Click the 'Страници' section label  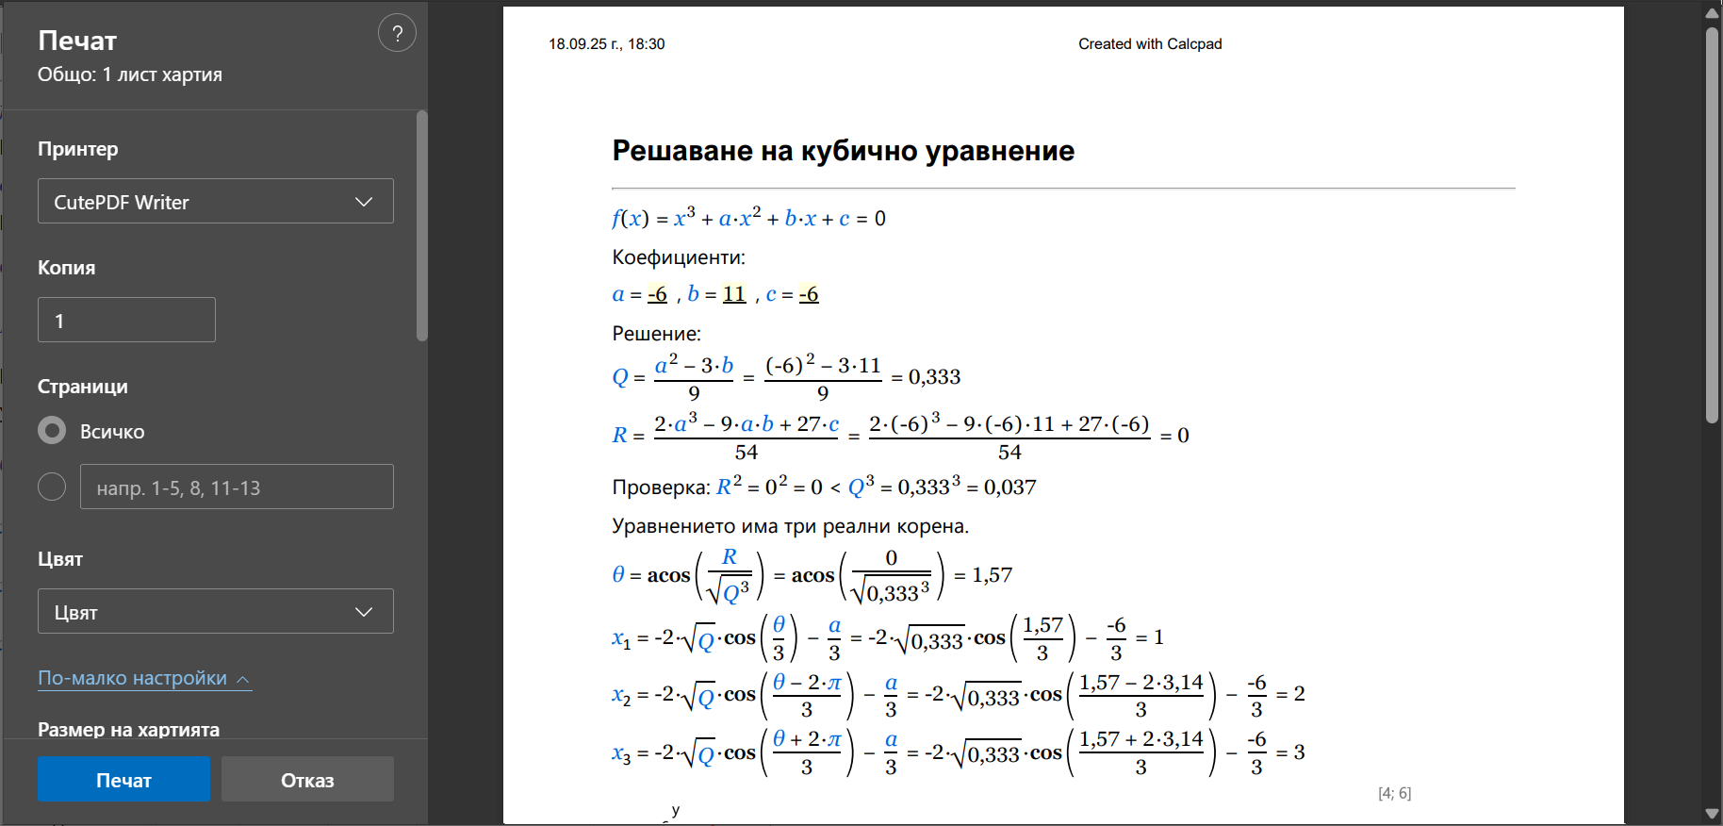[83, 387]
